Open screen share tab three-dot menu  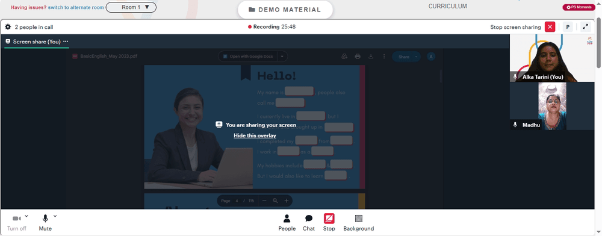click(66, 42)
